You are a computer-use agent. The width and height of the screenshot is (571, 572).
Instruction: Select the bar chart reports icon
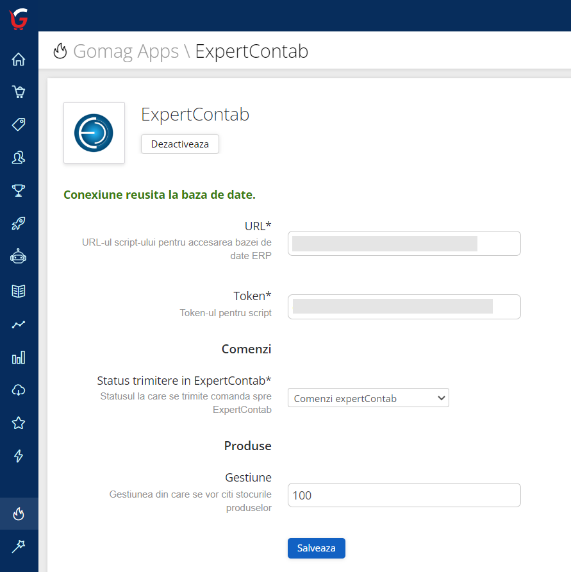(x=19, y=357)
